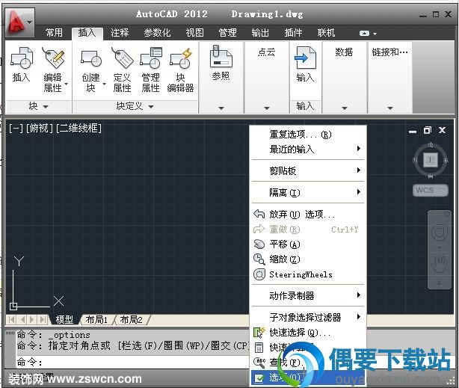Switch to the Home ribbon tab
This screenshot has width=459, height=388.
pyautogui.click(x=54, y=32)
